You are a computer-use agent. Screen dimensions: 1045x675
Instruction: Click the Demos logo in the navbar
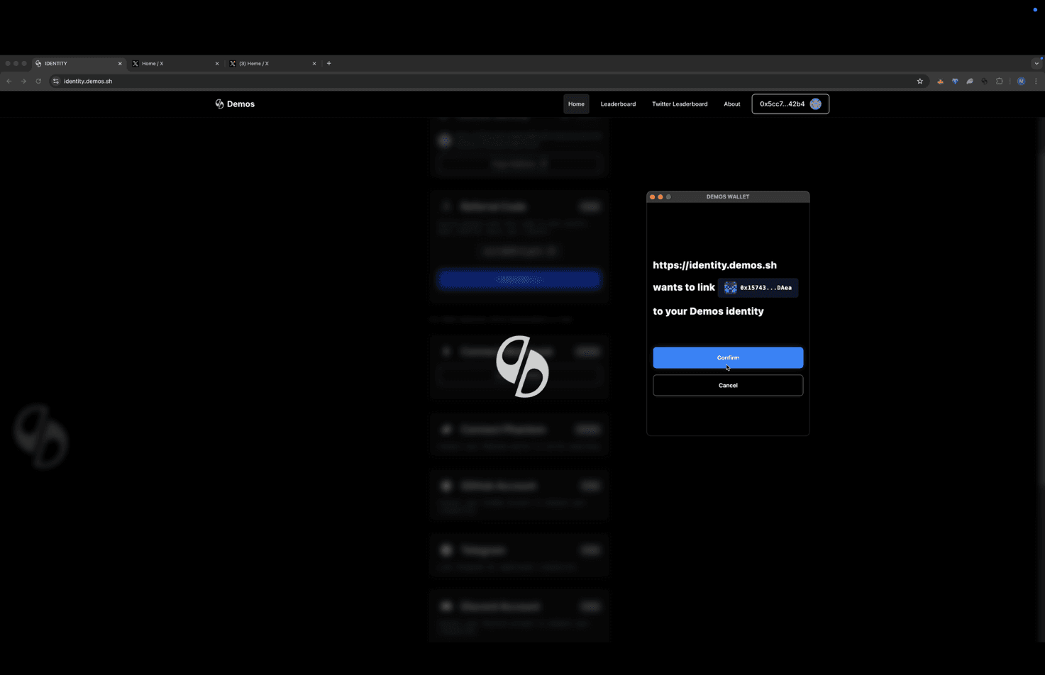(x=234, y=104)
